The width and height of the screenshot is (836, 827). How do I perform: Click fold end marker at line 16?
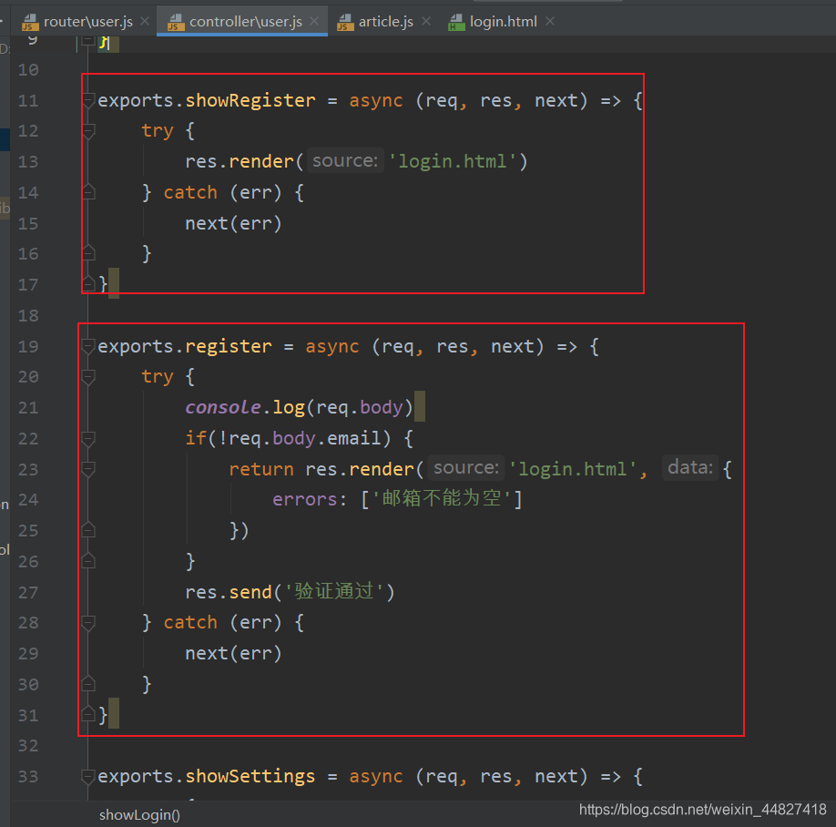point(88,252)
